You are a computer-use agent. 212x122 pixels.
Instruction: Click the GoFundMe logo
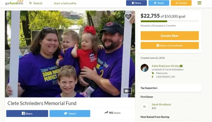(x=14, y=2)
